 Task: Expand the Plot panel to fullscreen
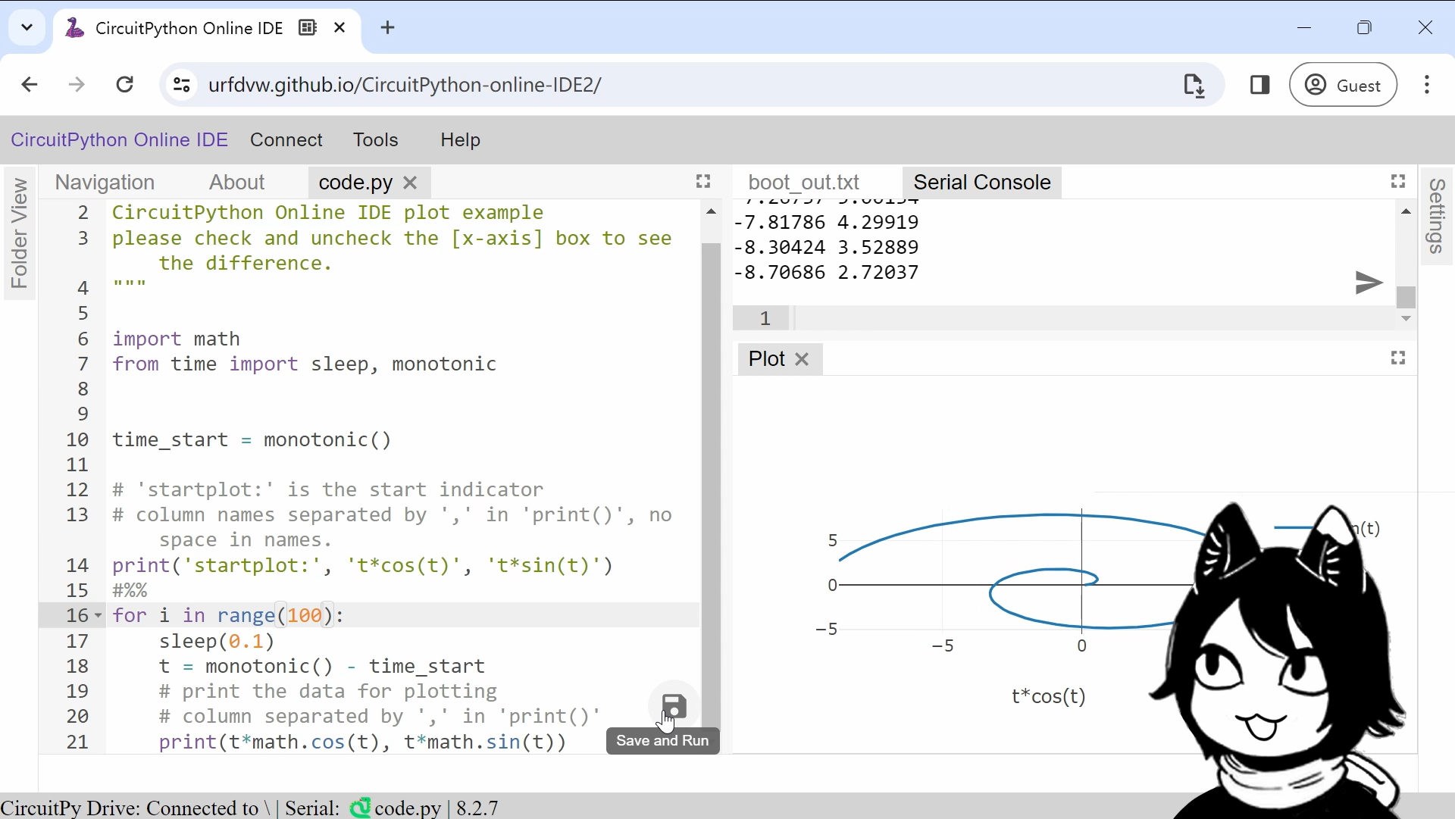click(1398, 358)
